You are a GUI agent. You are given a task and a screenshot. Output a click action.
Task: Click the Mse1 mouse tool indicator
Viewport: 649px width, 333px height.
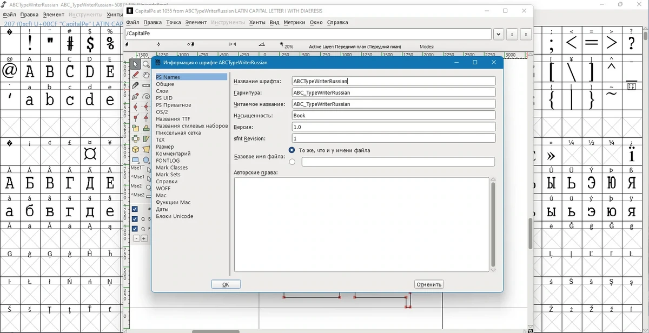pos(136,169)
